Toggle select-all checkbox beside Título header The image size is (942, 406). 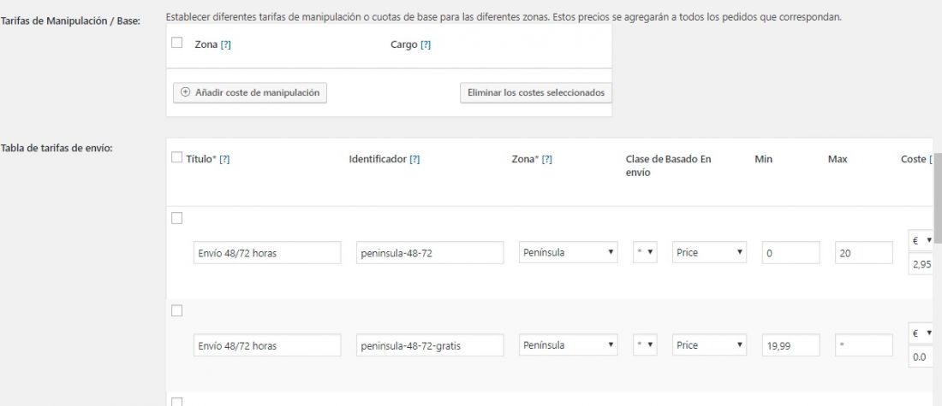point(176,157)
